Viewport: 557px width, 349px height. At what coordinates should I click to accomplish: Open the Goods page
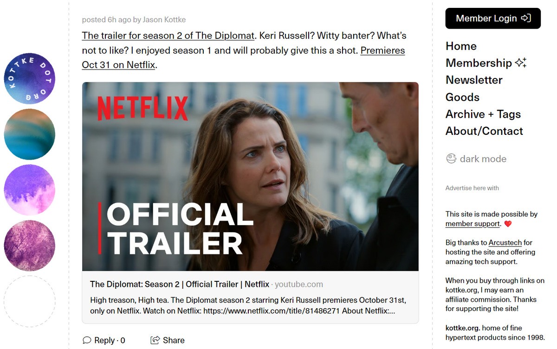(462, 97)
